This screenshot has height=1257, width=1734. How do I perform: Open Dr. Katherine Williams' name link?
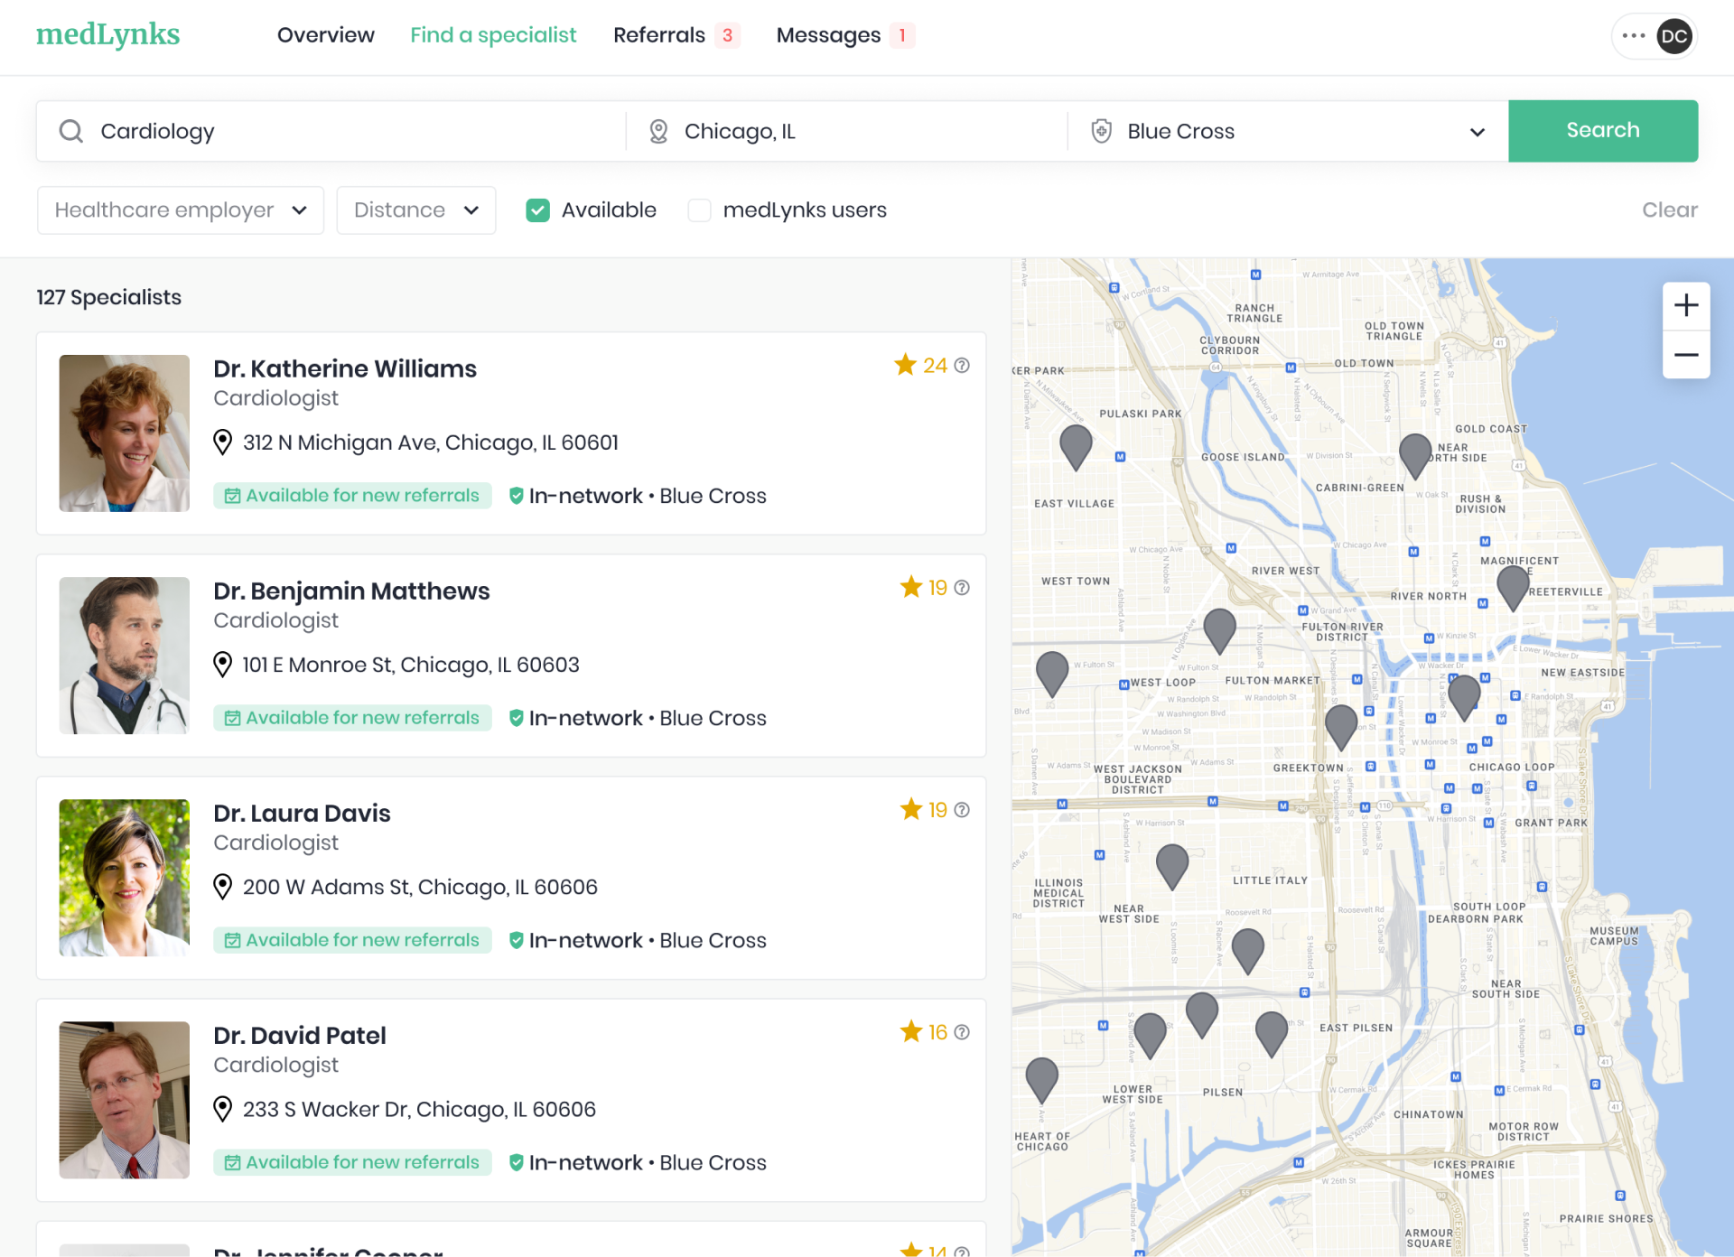(345, 368)
